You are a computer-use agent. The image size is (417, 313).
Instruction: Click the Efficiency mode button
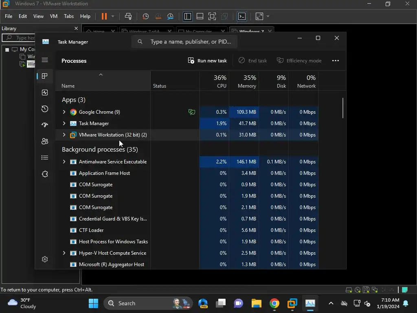click(x=299, y=61)
